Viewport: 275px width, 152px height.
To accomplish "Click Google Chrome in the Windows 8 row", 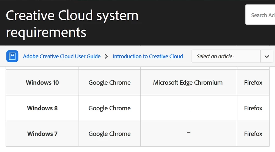I will 109,108.
